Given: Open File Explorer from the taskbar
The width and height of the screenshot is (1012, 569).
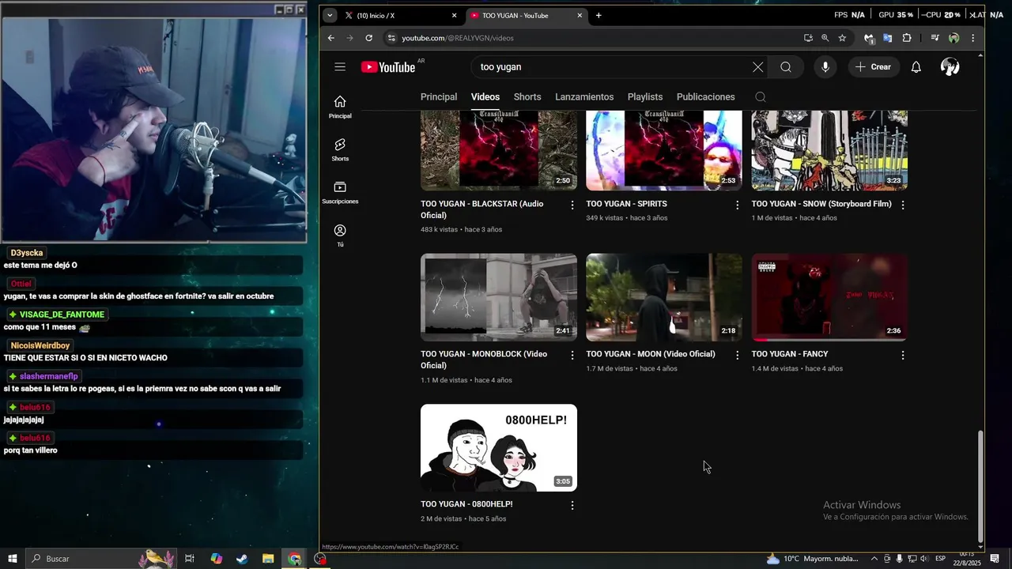Looking at the screenshot, I should pos(268,559).
